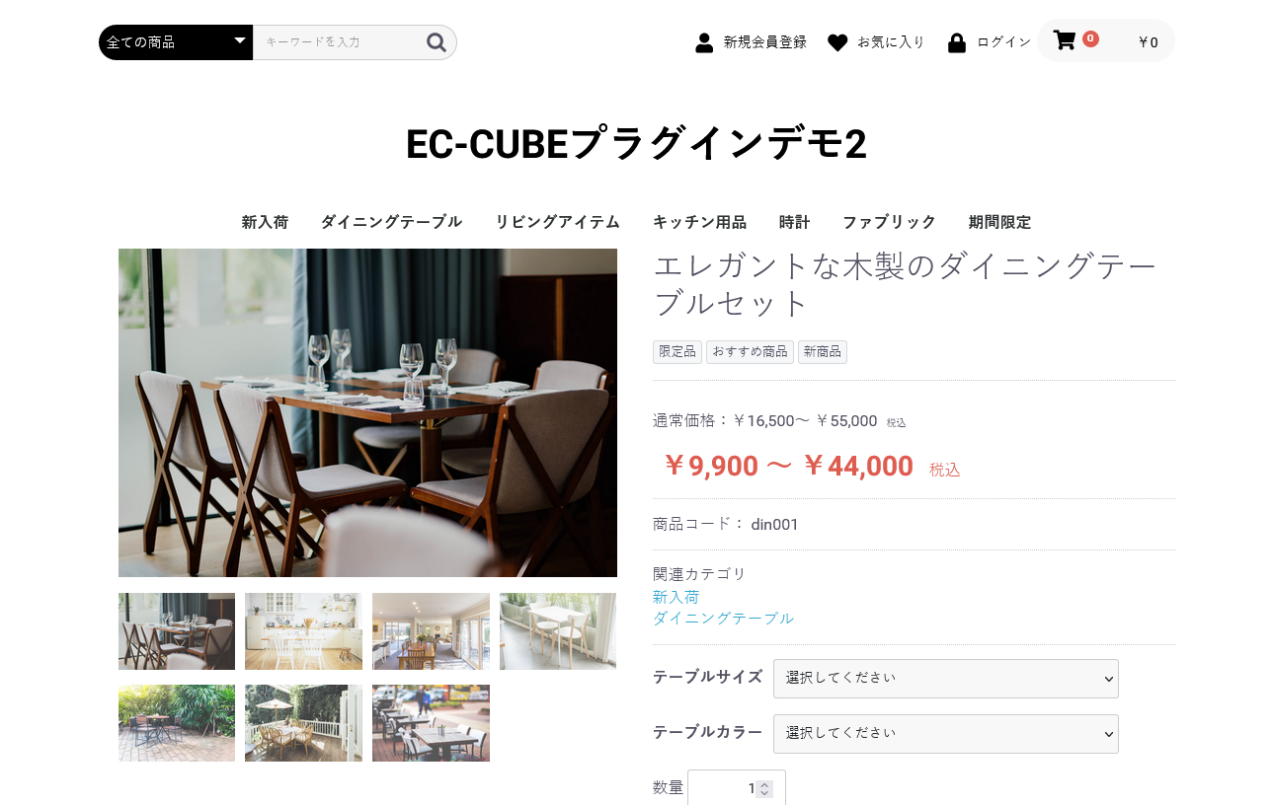Click the keyword search input field

[339, 42]
